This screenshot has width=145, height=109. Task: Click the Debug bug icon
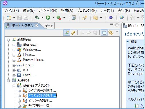pos(37,18)
